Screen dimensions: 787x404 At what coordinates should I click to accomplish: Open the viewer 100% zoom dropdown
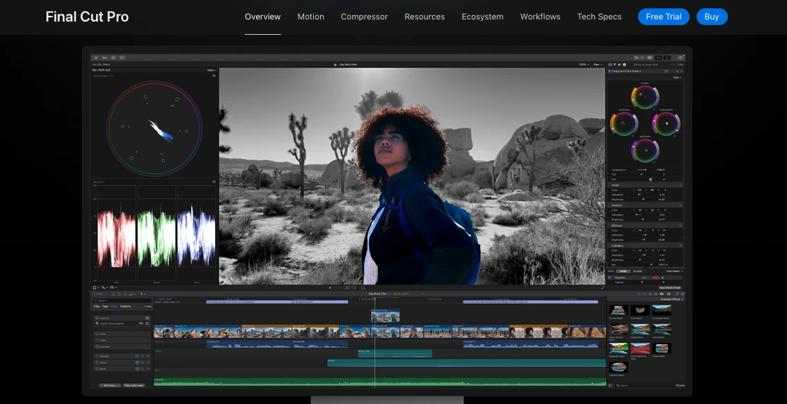click(583, 64)
